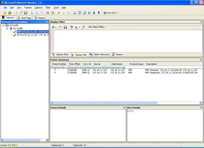Screen dimensions: 204x148
Task: Collapse the Capture File group in Frame Summary
Action: point(52,67)
